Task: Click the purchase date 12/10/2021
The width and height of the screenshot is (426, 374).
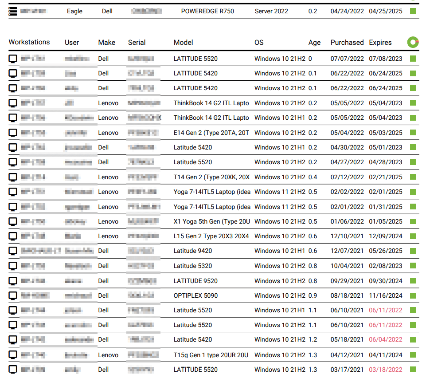Action: (x=347, y=236)
